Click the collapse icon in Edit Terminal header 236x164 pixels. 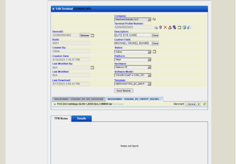click(x=53, y=9)
